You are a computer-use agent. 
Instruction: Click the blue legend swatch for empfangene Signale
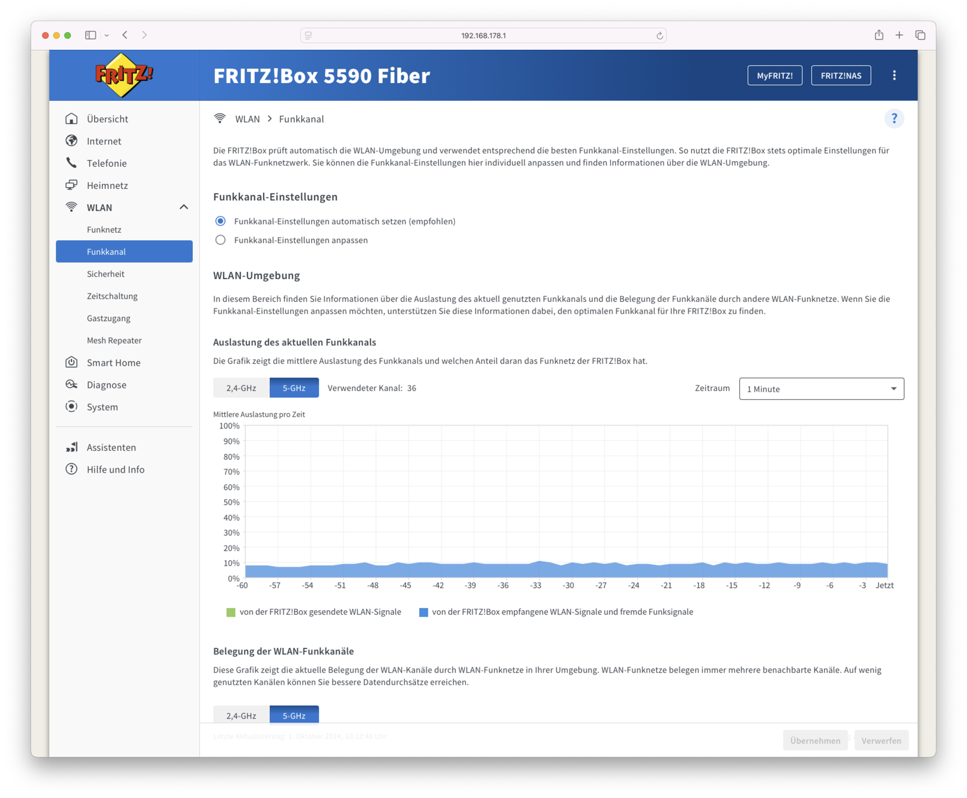[424, 612]
